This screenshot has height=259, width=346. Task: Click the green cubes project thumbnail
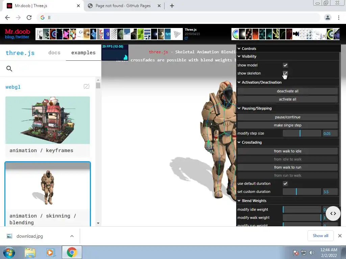pyautogui.click(x=140, y=34)
